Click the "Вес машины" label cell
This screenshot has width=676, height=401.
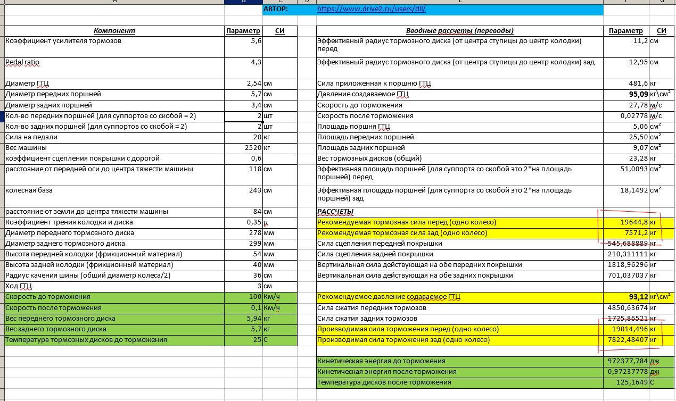114,148
